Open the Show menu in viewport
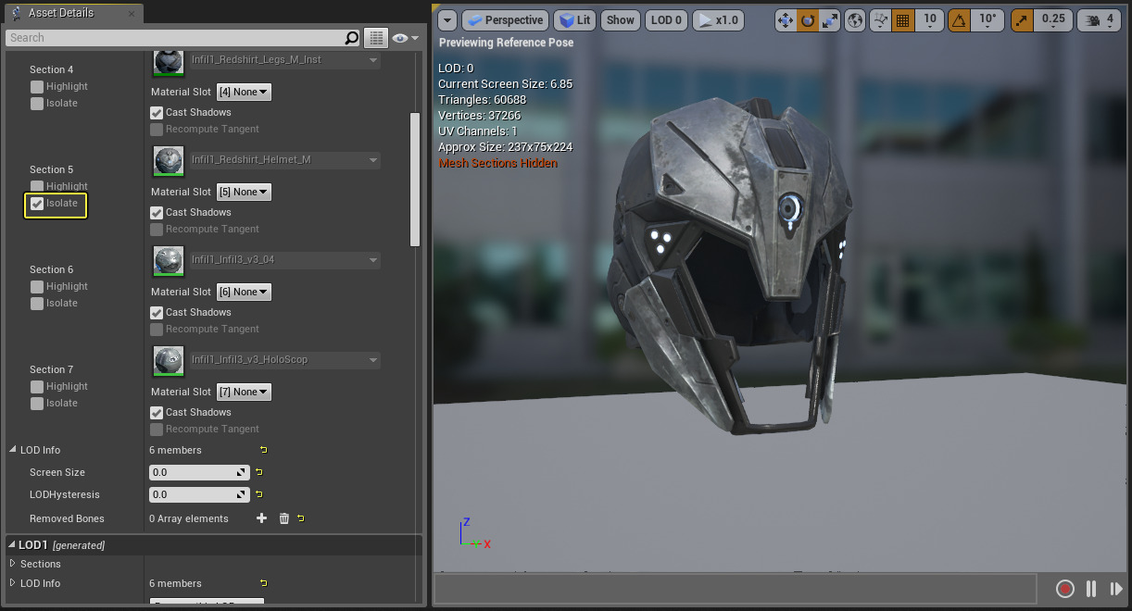Image resolution: width=1132 pixels, height=611 pixels. coord(621,19)
